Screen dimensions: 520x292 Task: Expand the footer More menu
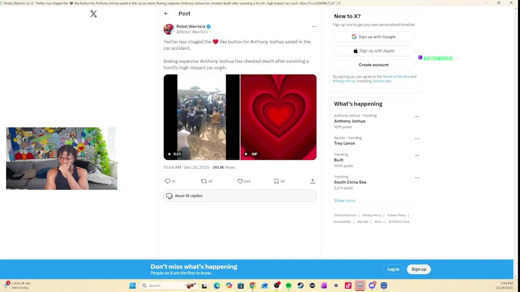[x=379, y=222]
